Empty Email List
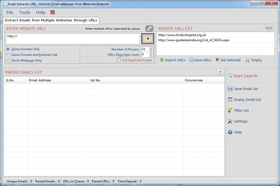 [244, 100]
